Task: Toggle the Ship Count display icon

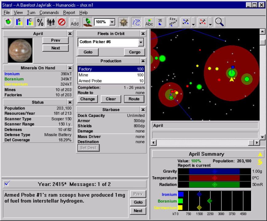Action: (160, 22)
